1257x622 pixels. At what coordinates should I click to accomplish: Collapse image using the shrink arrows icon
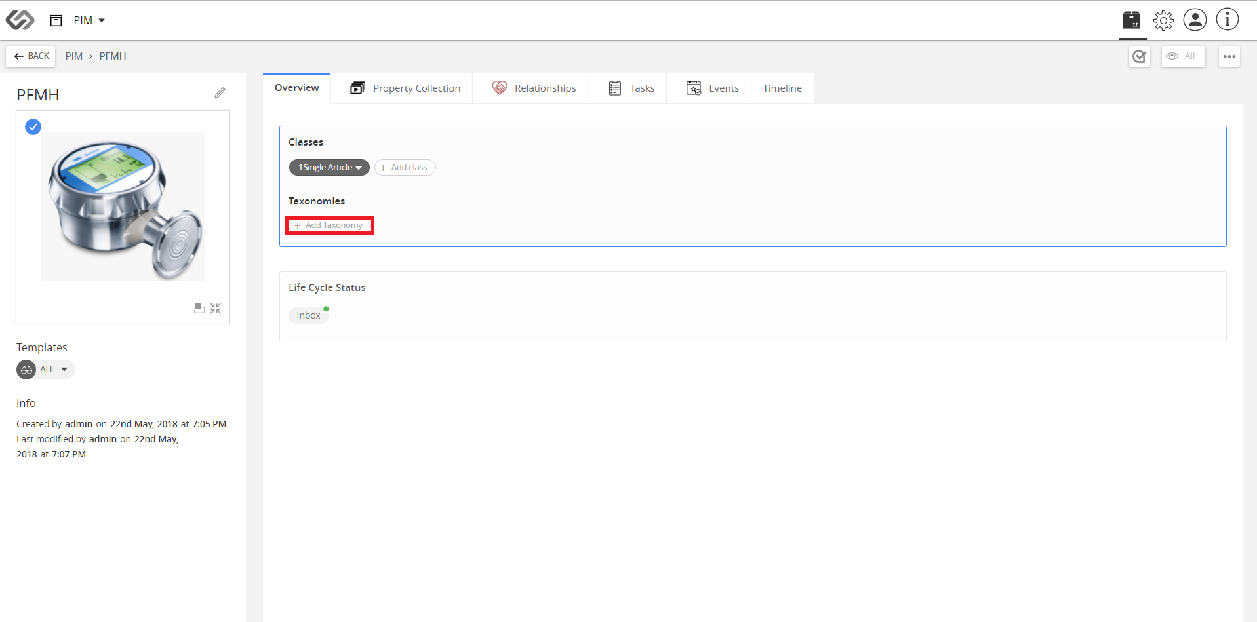(216, 308)
